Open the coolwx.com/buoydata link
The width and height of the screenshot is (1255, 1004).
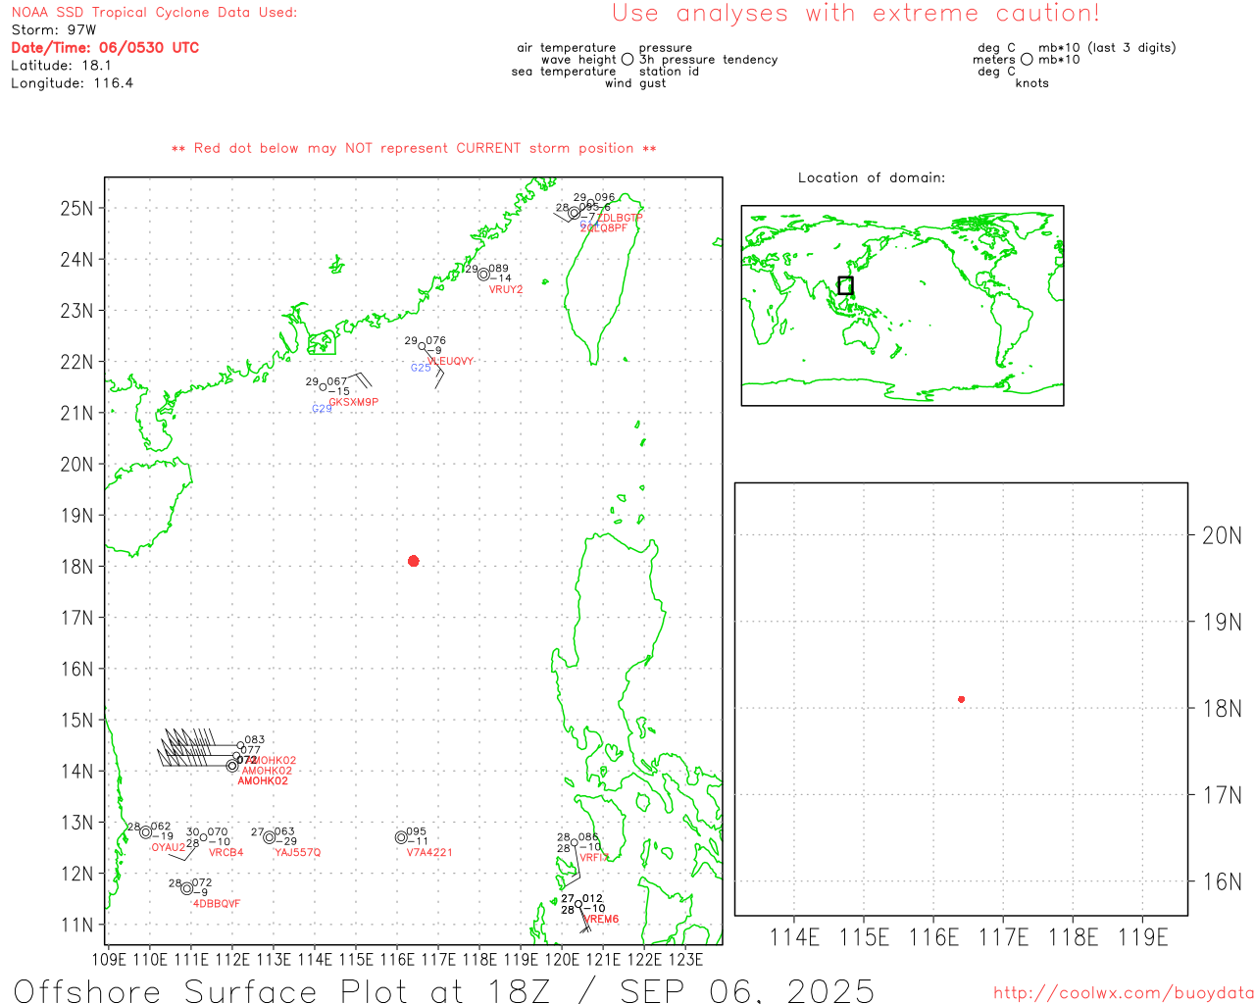pyautogui.click(x=1124, y=993)
